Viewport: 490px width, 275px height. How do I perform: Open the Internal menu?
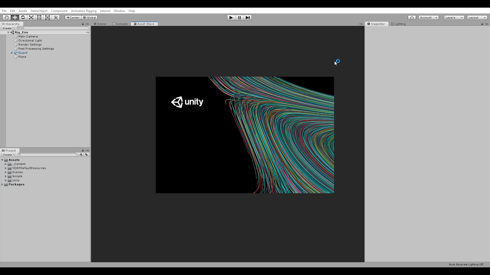coord(105,11)
